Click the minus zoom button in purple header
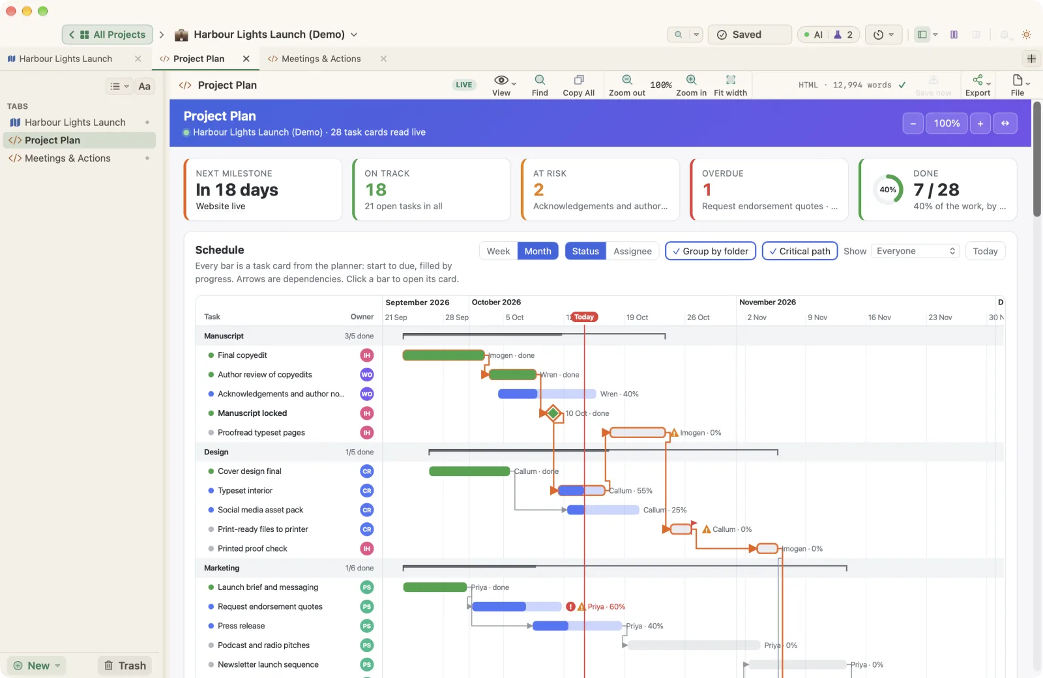This screenshot has height=678, width=1043. [x=913, y=123]
